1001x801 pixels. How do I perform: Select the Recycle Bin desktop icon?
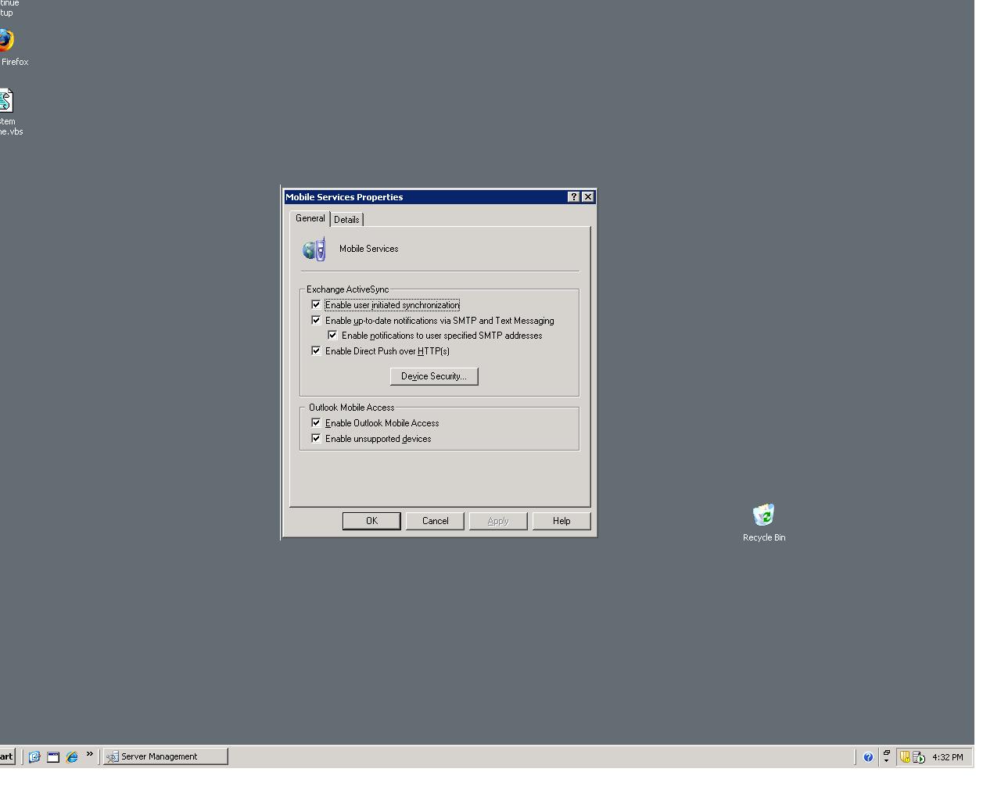pyautogui.click(x=763, y=515)
